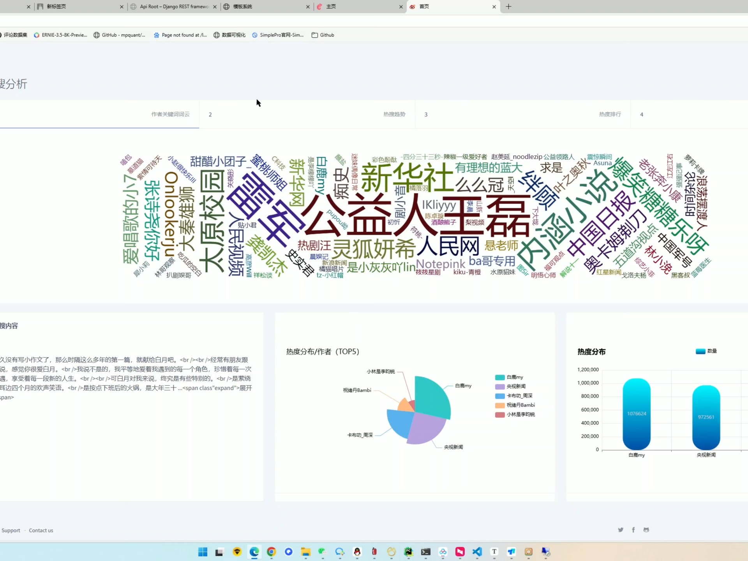Open File Explorer from the taskbar
748x561 pixels.
point(305,552)
